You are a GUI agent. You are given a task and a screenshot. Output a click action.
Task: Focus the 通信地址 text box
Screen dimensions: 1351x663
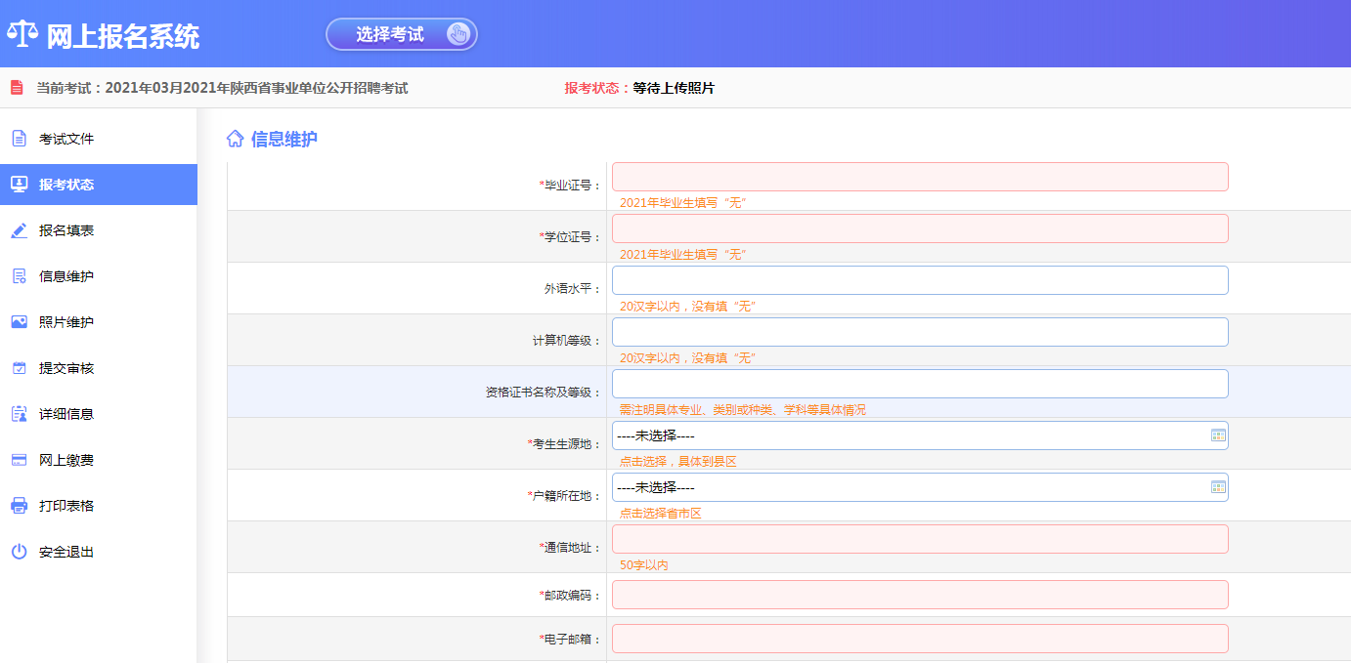point(919,538)
